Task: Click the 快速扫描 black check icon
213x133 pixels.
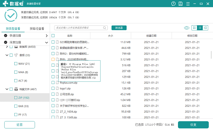Action: [x=5, y=36]
